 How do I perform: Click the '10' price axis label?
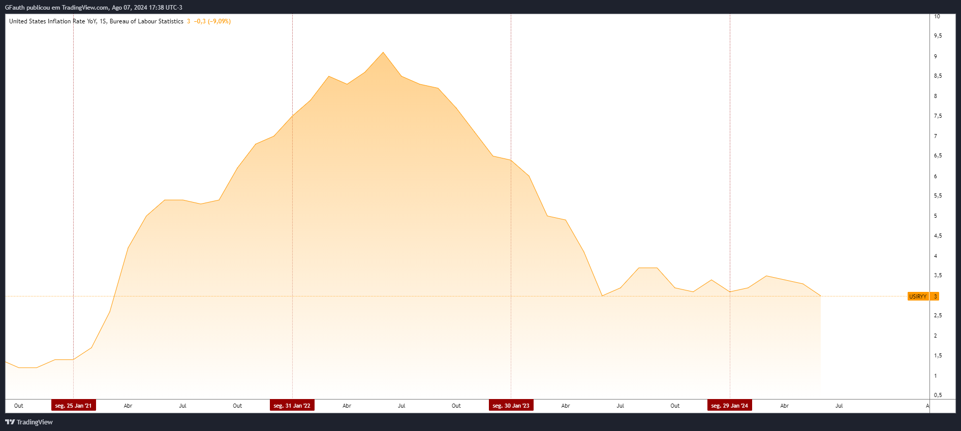[937, 16]
